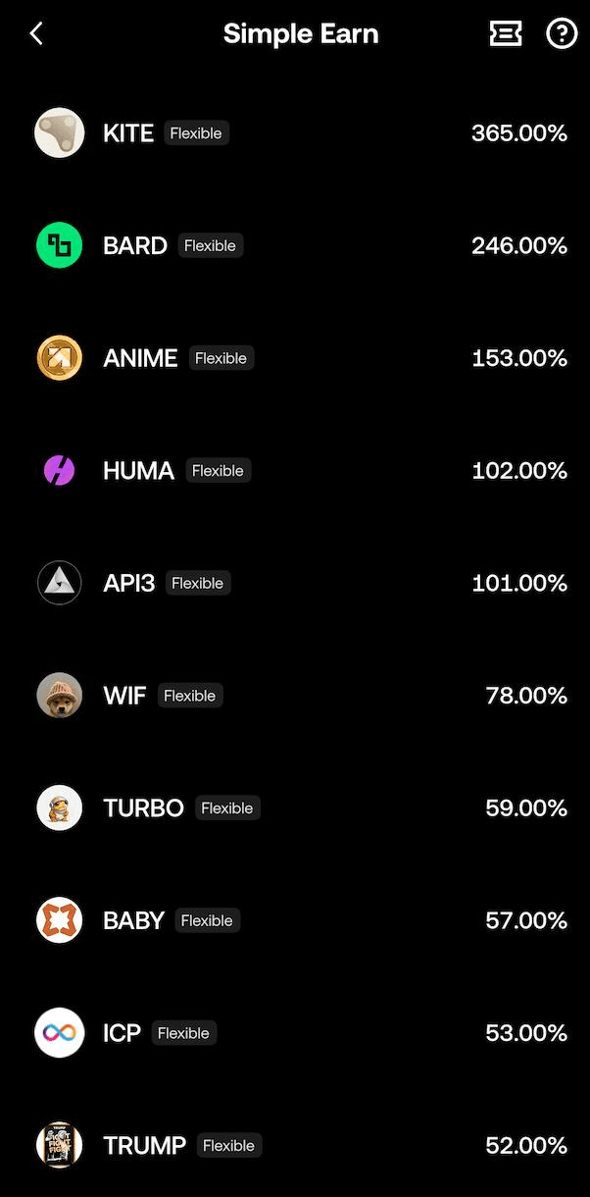
Task: Click the Flexible label beside TRUMP
Action: 229,1145
